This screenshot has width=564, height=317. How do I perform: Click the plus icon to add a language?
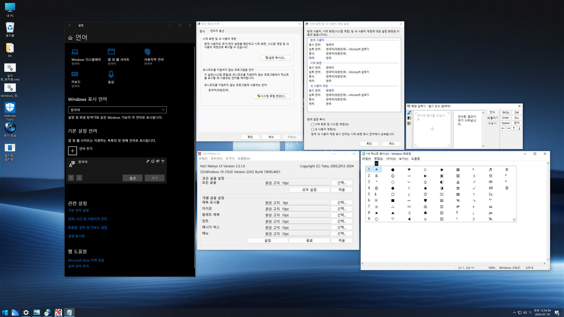72,151
